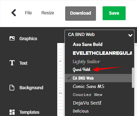Select the Text tool T icon
The height and width of the screenshot is (116, 137).
12,63
